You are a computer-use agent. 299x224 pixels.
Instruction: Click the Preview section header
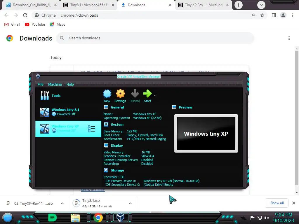click(185, 107)
